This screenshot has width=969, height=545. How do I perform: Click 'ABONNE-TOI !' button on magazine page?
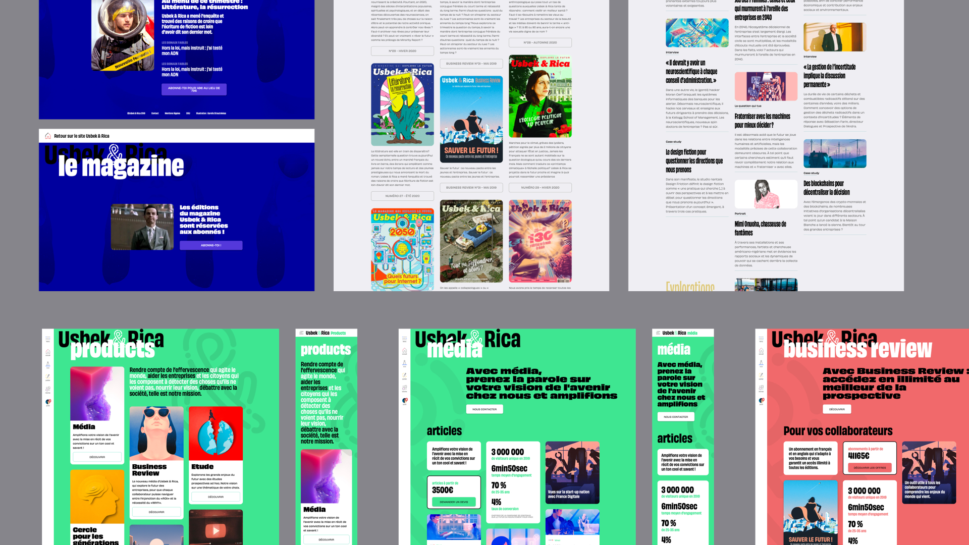[x=211, y=245]
